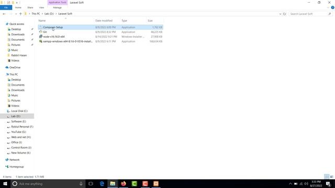The height and width of the screenshot is (188, 335).
Task: Click the Search Laravel Soft field
Action: pos(308,14)
